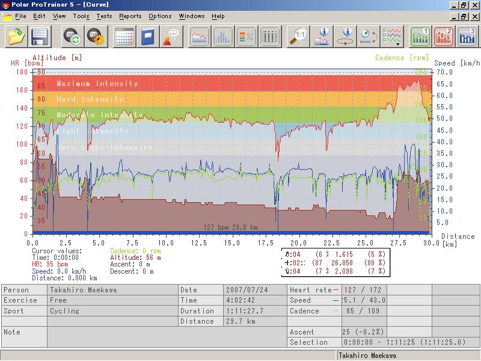Open the Tools menu

[x=81, y=16]
